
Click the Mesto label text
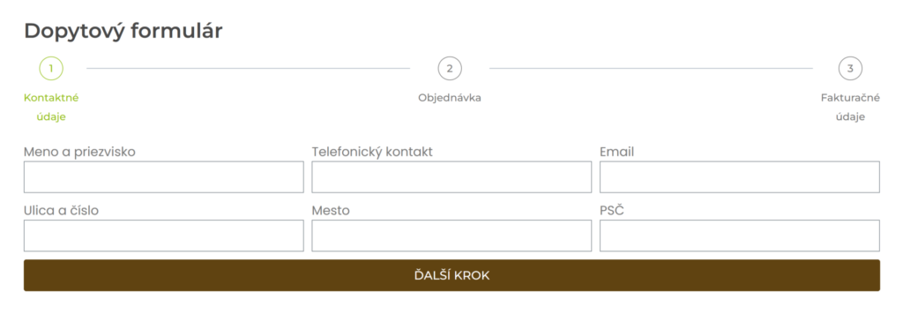coord(331,211)
